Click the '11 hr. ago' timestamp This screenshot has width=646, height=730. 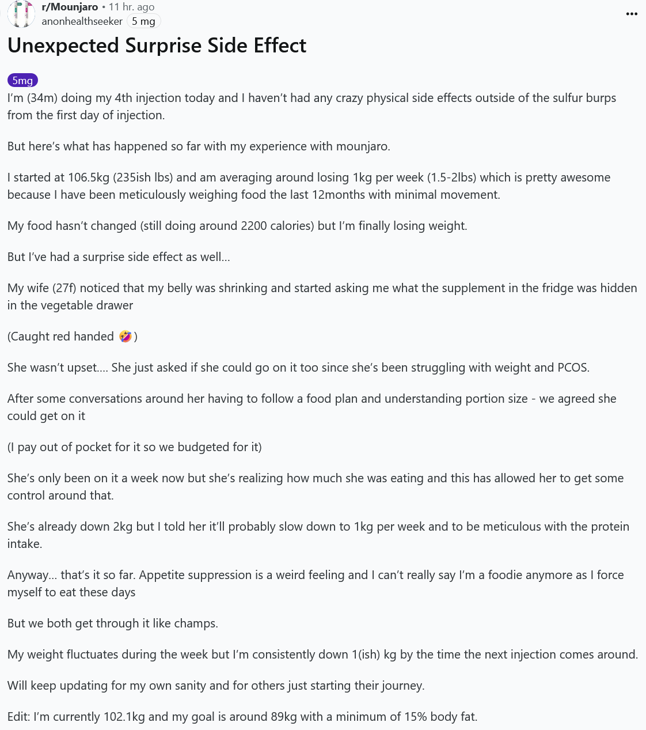pyautogui.click(x=131, y=7)
